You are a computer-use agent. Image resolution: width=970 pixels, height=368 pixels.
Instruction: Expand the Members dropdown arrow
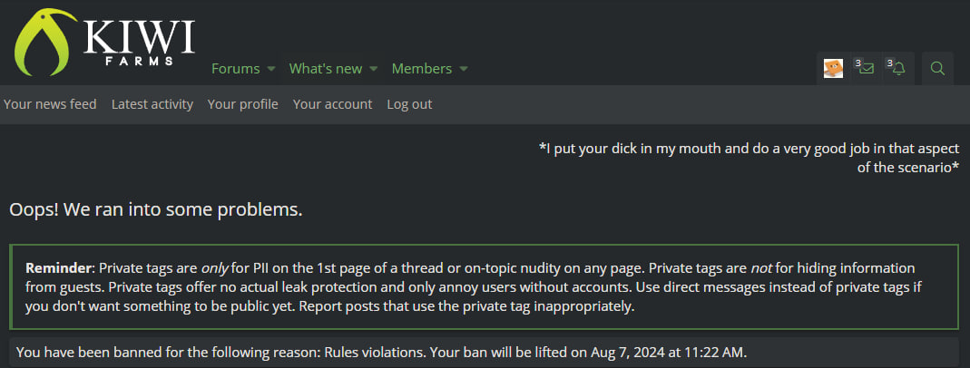click(464, 69)
